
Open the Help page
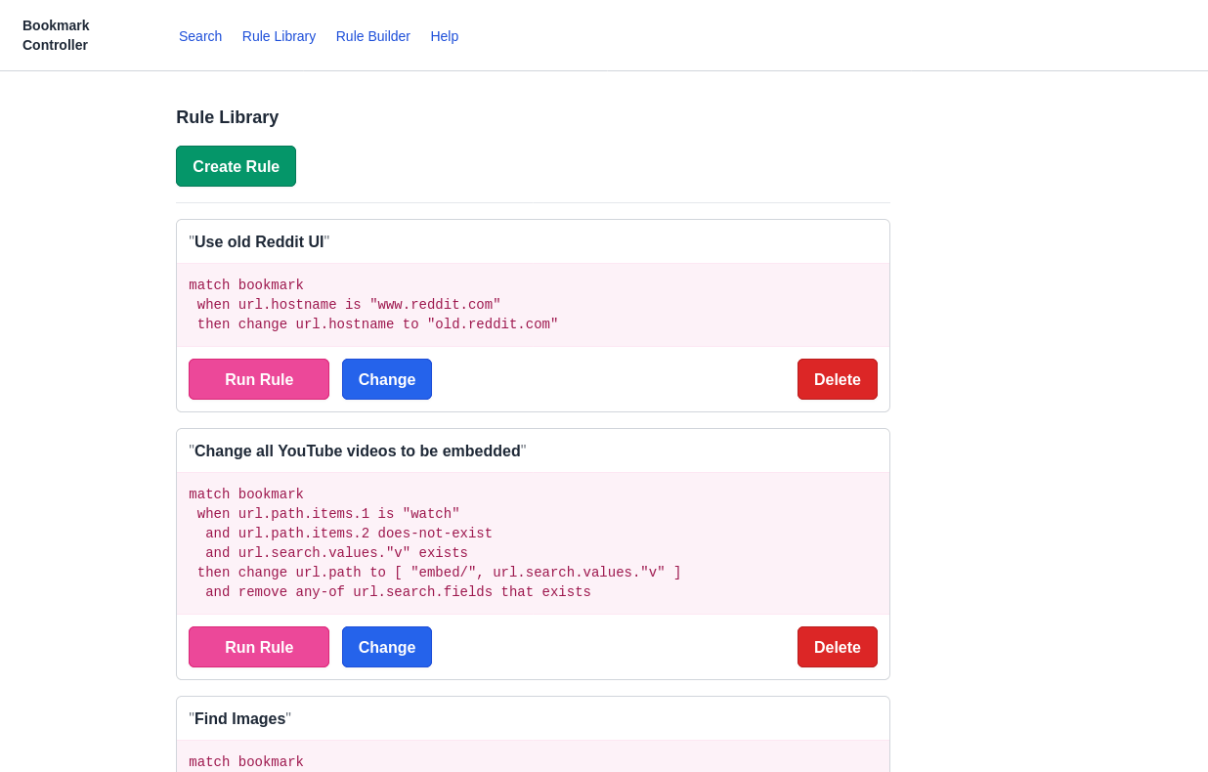[x=445, y=36]
